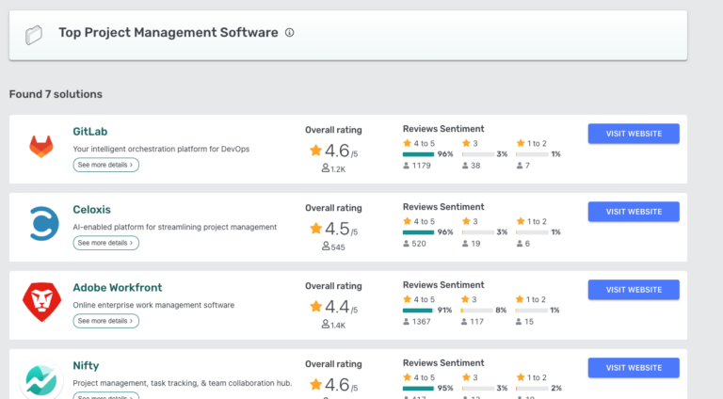This screenshot has width=723, height=399.
Task: Expand See more details for GitLab
Action: (x=105, y=165)
